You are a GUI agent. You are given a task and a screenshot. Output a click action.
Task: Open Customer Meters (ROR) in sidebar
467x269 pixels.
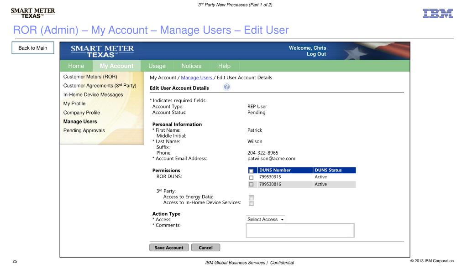click(x=90, y=77)
